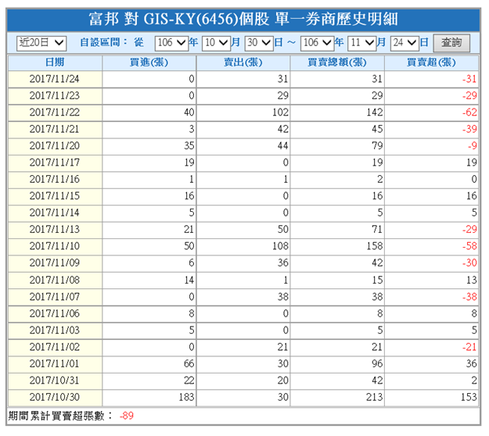Viewport: 489px width, 436px height.
Task: Click cumulative total -89 at bottom
Action: (127, 416)
